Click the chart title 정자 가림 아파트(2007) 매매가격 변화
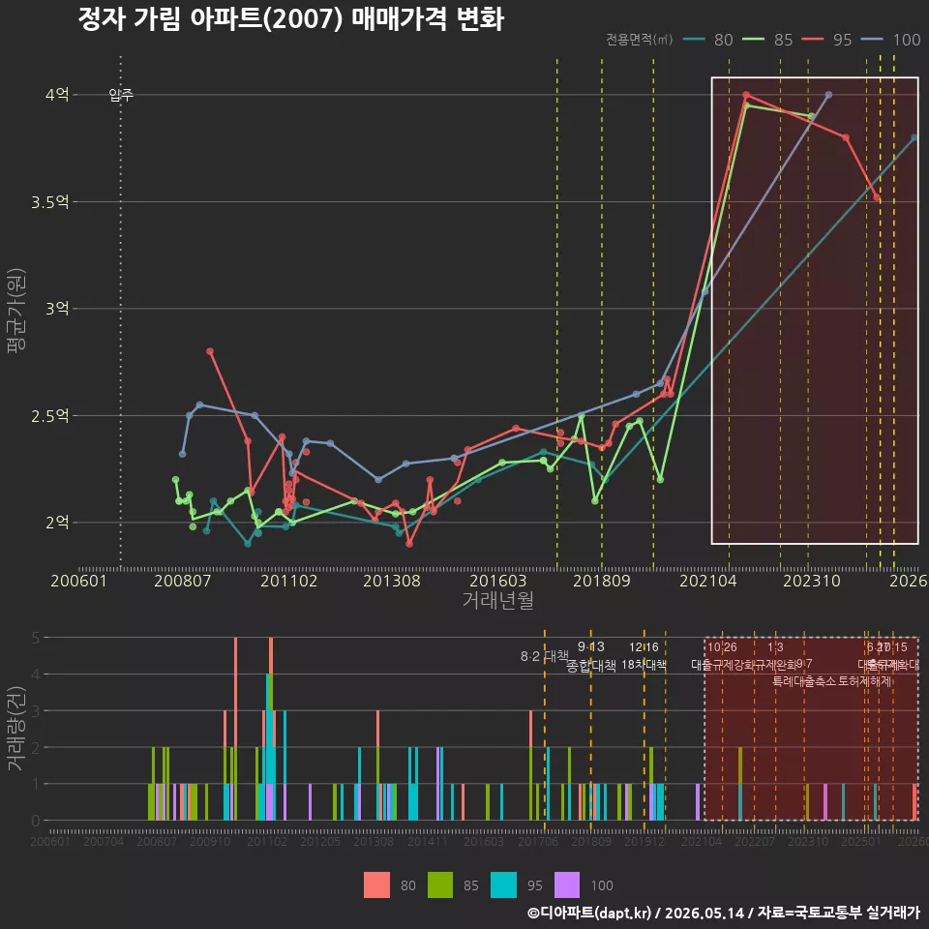Screen dimensions: 929x929 pos(291,19)
